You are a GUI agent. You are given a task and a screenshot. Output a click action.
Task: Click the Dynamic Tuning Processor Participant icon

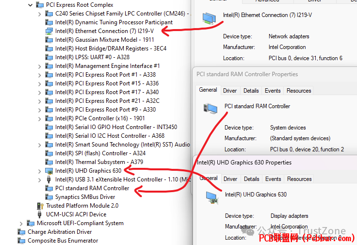(x=49, y=22)
